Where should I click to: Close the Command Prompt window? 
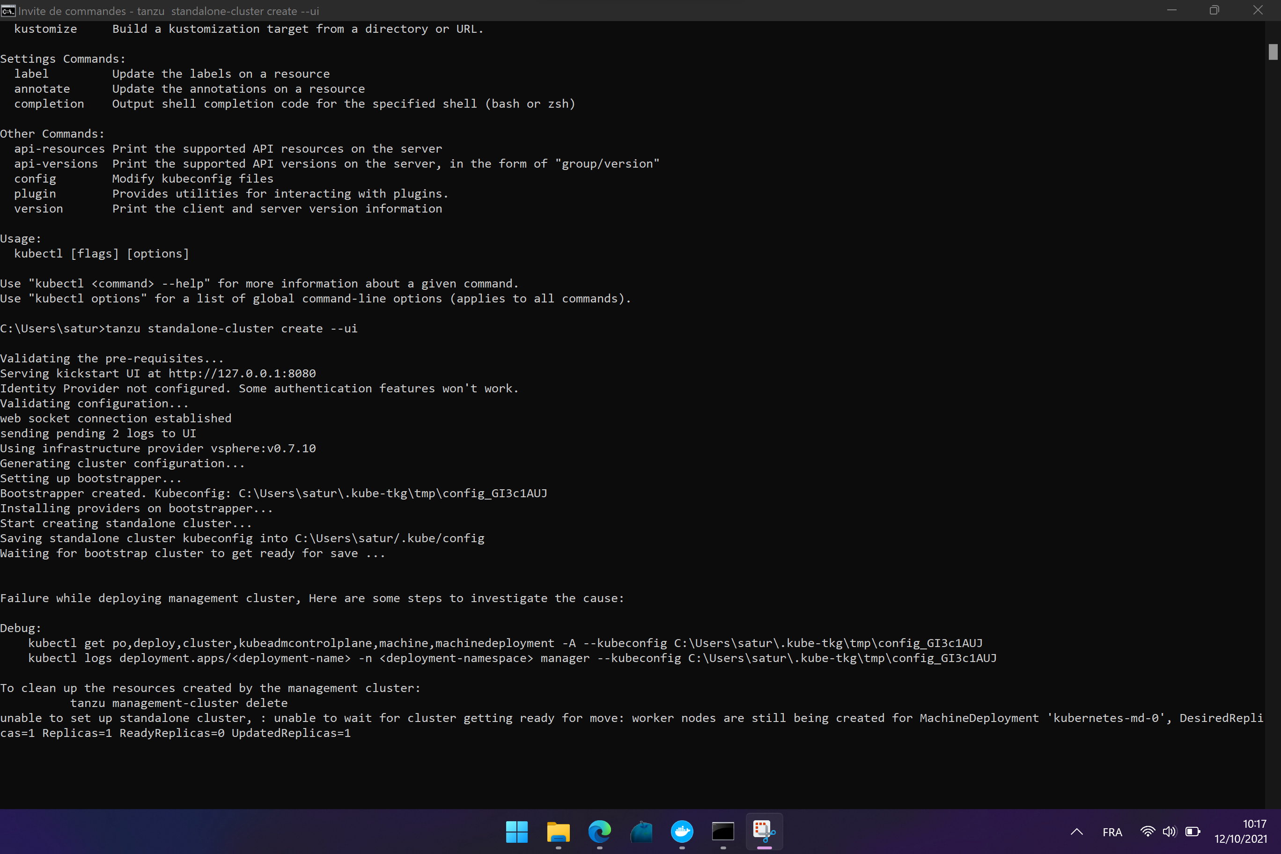(1258, 10)
